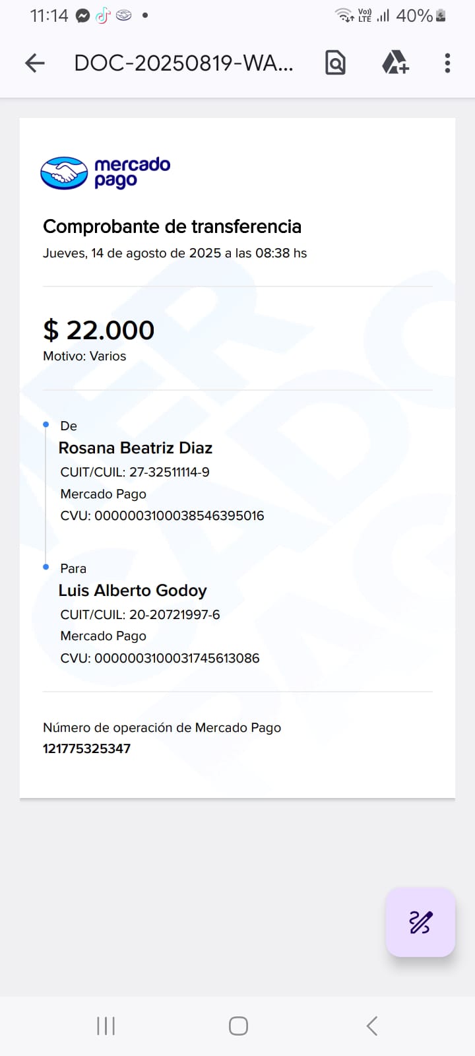Tap the $ 22.000 amount

98,330
